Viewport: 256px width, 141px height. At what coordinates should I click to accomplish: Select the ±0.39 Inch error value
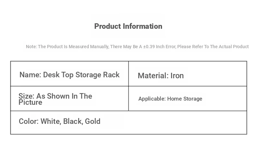click(149, 47)
